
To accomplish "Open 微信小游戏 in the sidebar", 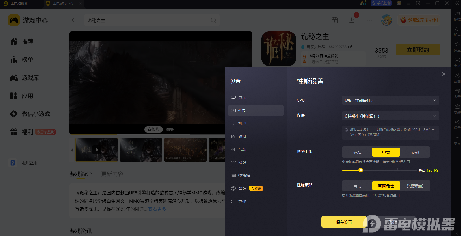I will click(30, 114).
